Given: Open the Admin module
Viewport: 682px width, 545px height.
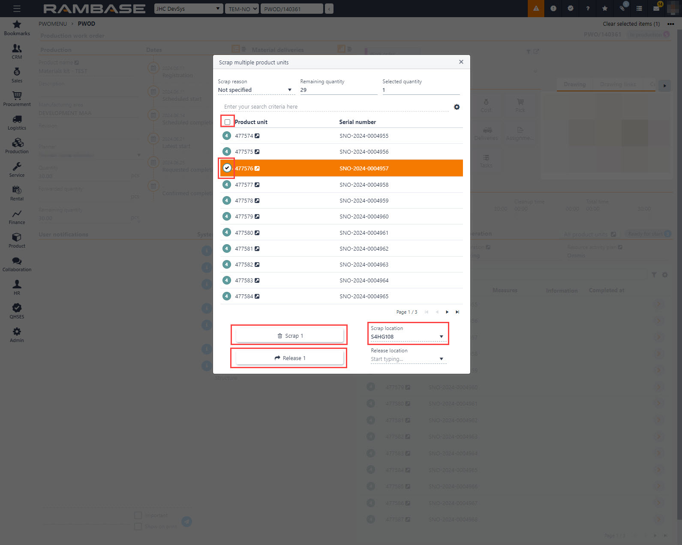Looking at the screenshot, I should (x=17, y=335).
